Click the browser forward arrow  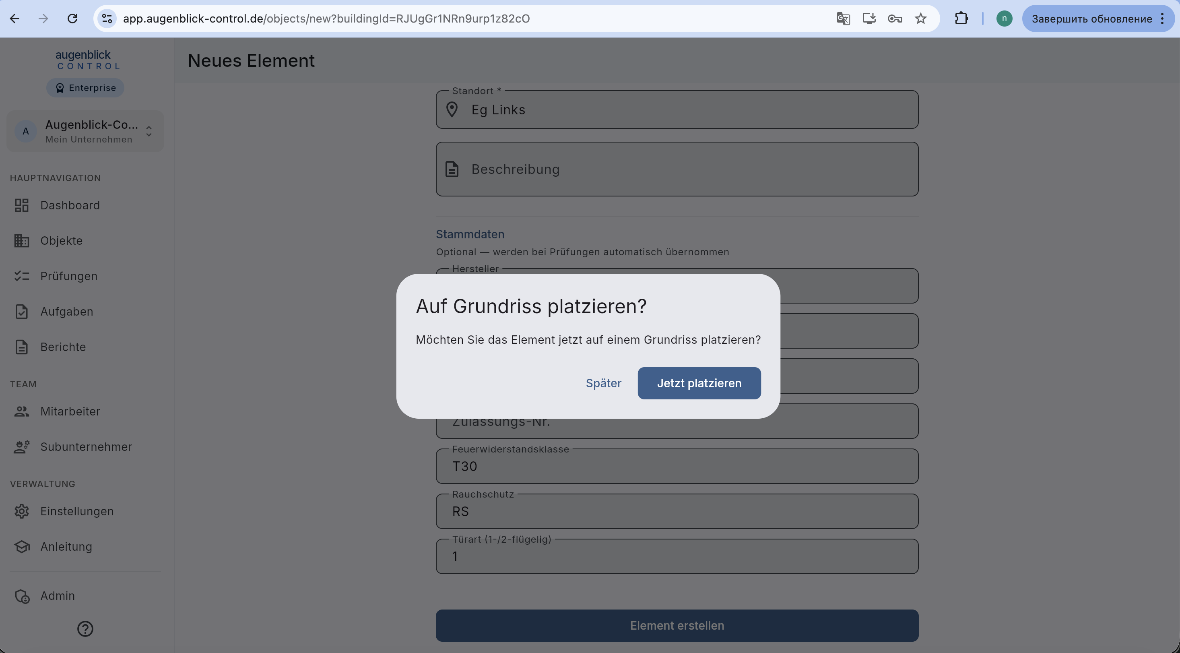click(43, 19)
